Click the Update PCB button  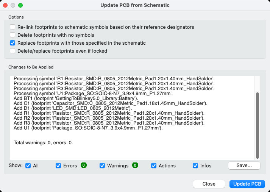[x=247, y=184]
